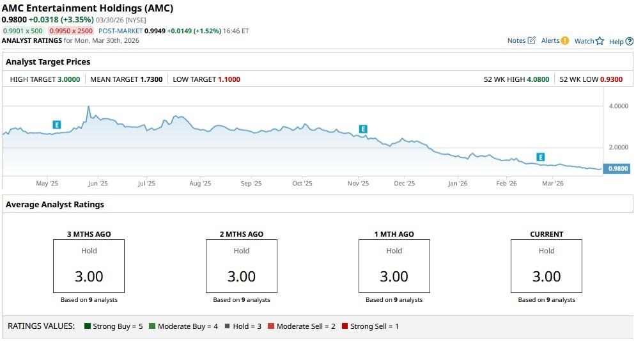
Task: Click the +0.0318 (+3.35%) price change
Action: pyautogui.click(x=61, y=20)
